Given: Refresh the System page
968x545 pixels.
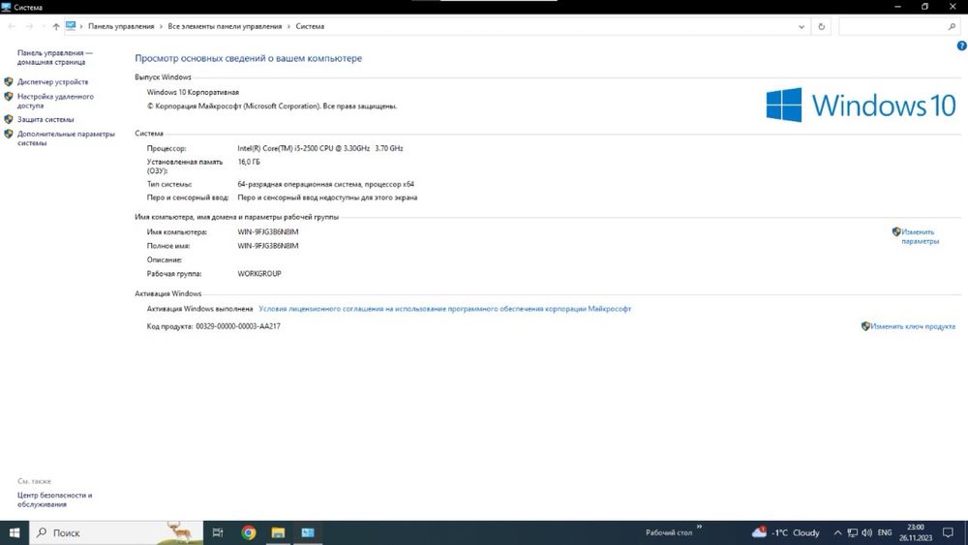Looking at the screenshot, I should tap(821, 26).
